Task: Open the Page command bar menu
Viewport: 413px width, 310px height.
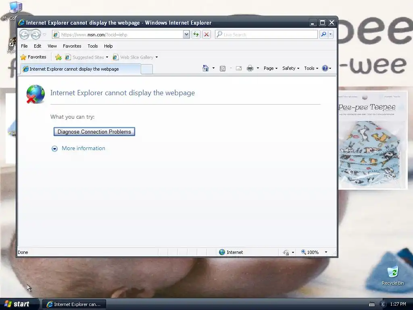Action: click(x=271, y=68)
